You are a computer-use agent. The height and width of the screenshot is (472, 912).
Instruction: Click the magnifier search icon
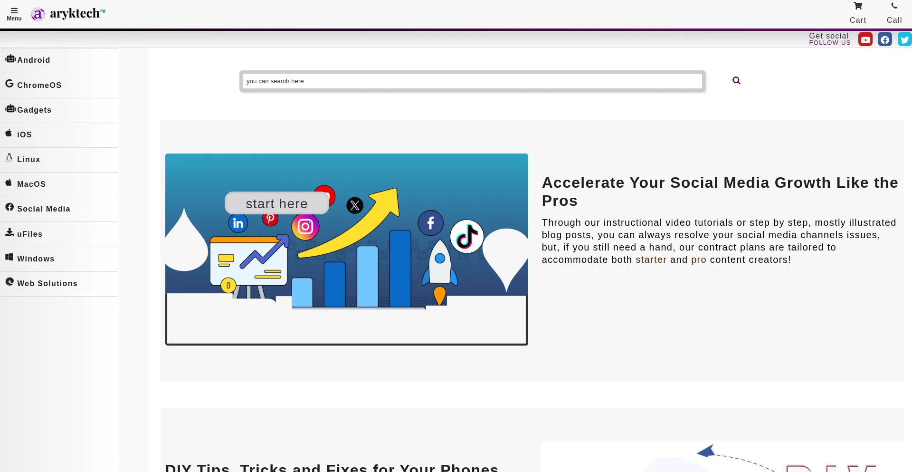coord(736,80)
